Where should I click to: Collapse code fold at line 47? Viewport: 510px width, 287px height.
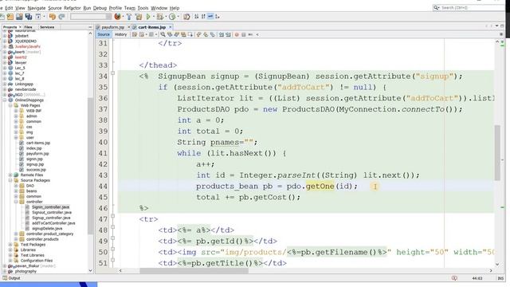113,216
